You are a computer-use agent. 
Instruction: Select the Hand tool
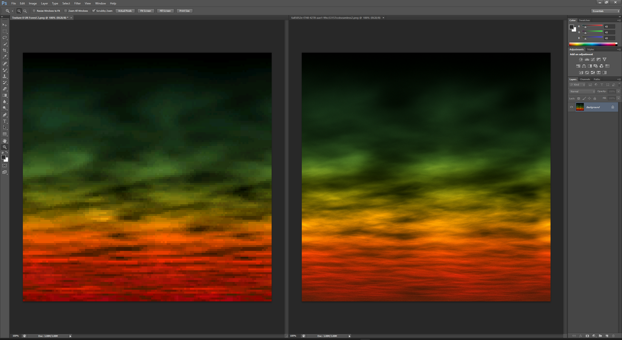(x=5, y=141)
